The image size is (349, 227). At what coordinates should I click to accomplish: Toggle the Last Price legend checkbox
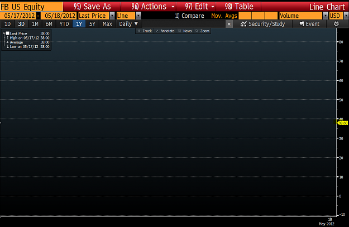pyautogui.click(x=8, y=33)
